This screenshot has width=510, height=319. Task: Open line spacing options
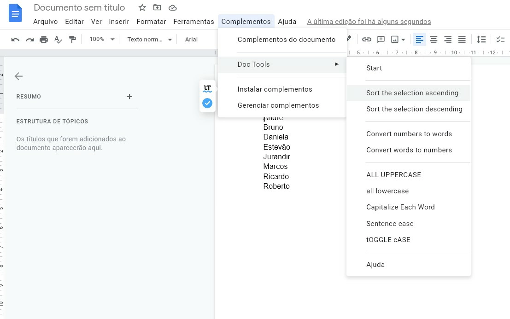(481, 40)
